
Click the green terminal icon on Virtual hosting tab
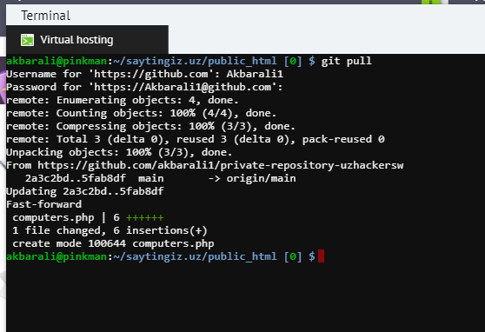pos(27,40)
